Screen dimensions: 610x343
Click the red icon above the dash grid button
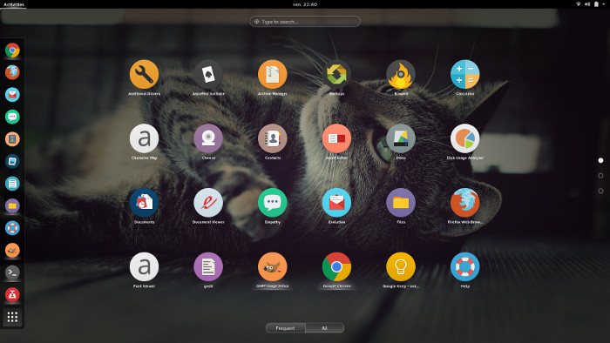coord(12,294)
